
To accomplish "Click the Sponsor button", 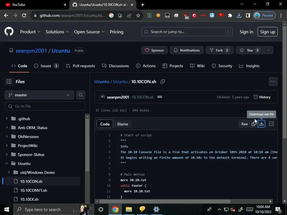I will point(154,50).
